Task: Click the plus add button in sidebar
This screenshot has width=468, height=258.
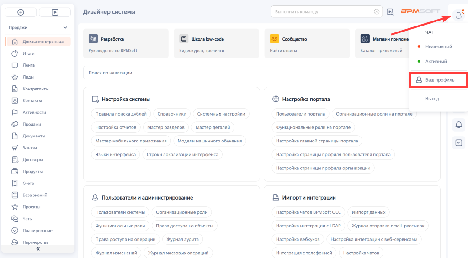Action: pyautogui.click(x=21, y=12)
